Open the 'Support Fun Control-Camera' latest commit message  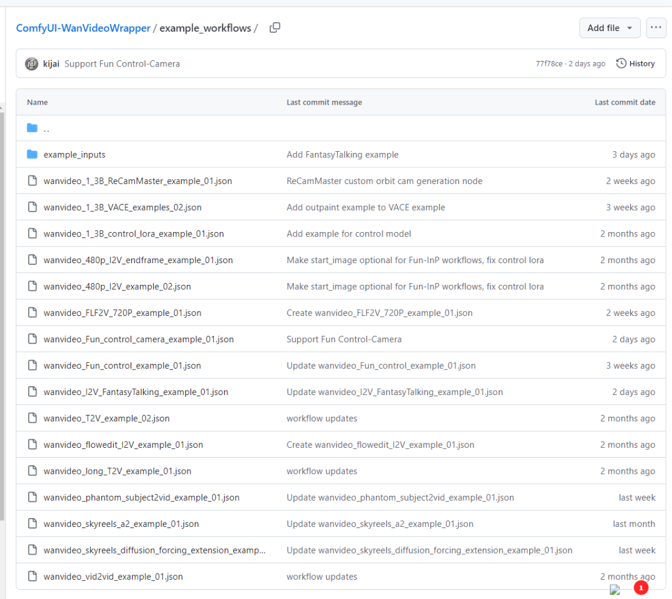(x=122, y=64)
